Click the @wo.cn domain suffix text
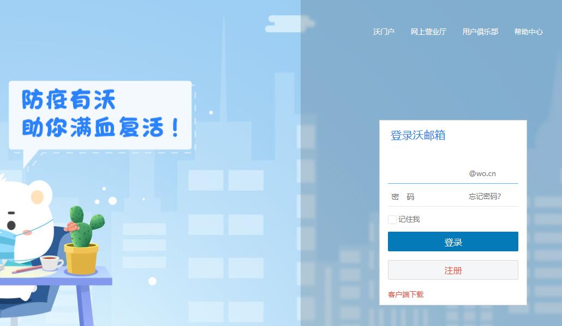 pyautogui.click(x=482, y=174)
